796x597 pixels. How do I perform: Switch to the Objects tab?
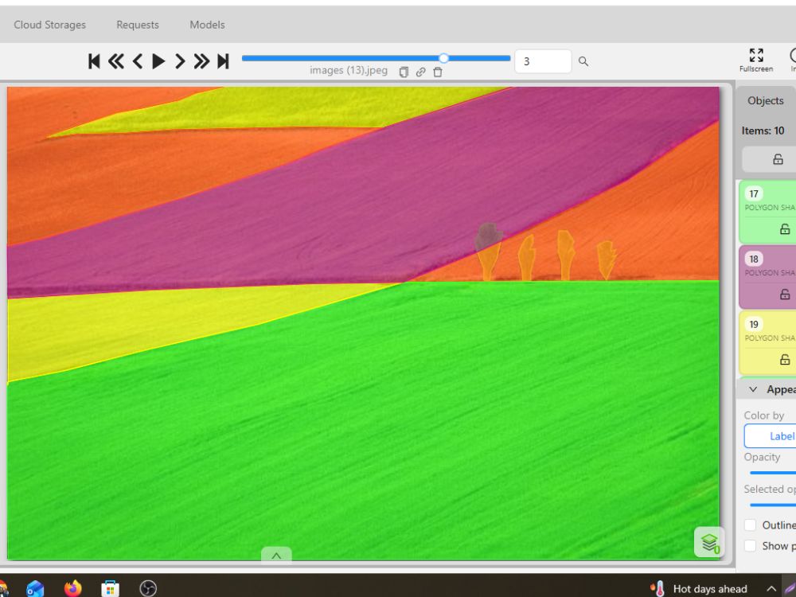point(766,100)
